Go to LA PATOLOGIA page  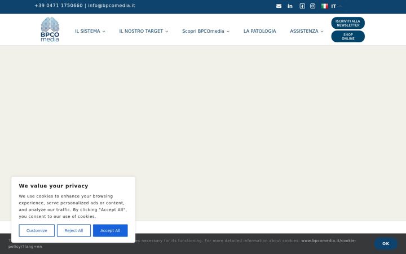(x=260, y=31)
